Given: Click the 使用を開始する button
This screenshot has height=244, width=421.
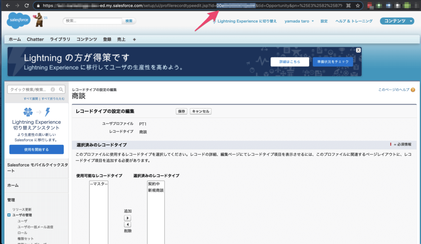Looking at the screenshot, I should [x=36, y=150].
